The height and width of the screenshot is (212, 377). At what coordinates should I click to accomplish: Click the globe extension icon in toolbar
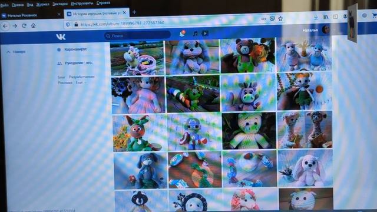(x=365, y=15)
